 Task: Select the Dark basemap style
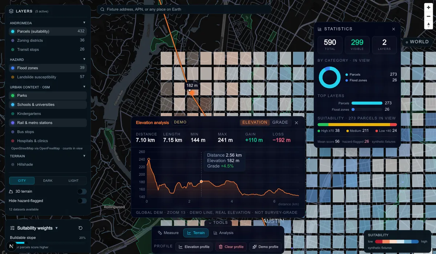pos(48,181)
